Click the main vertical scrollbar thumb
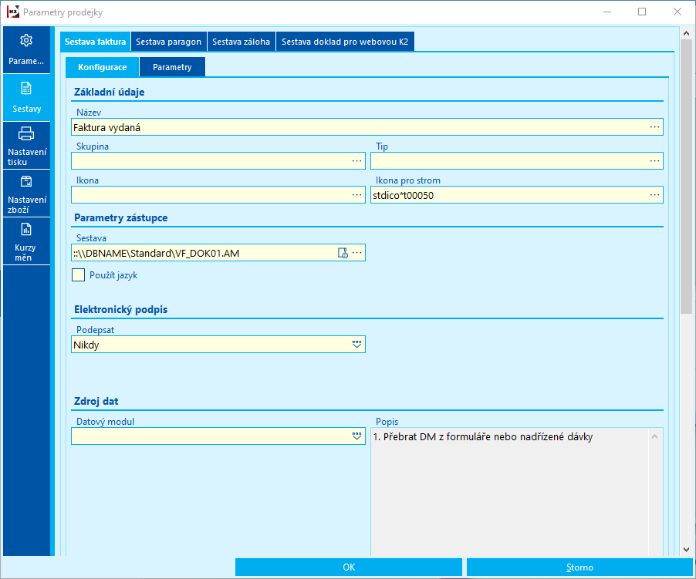 [x=686, y=177]
